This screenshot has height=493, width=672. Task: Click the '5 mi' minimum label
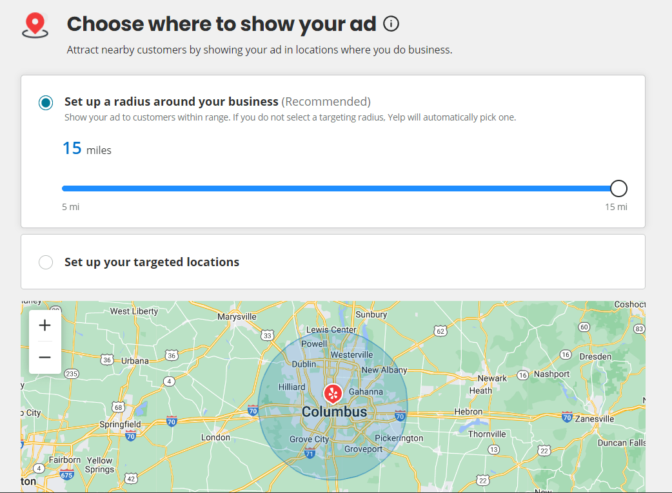(x=71, y=207)
